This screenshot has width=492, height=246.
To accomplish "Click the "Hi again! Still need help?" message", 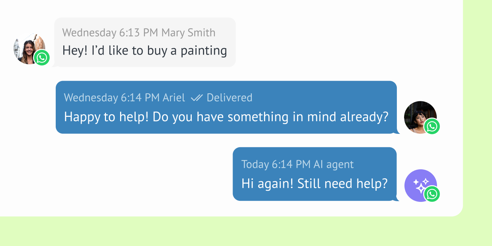I will [314, 184].
